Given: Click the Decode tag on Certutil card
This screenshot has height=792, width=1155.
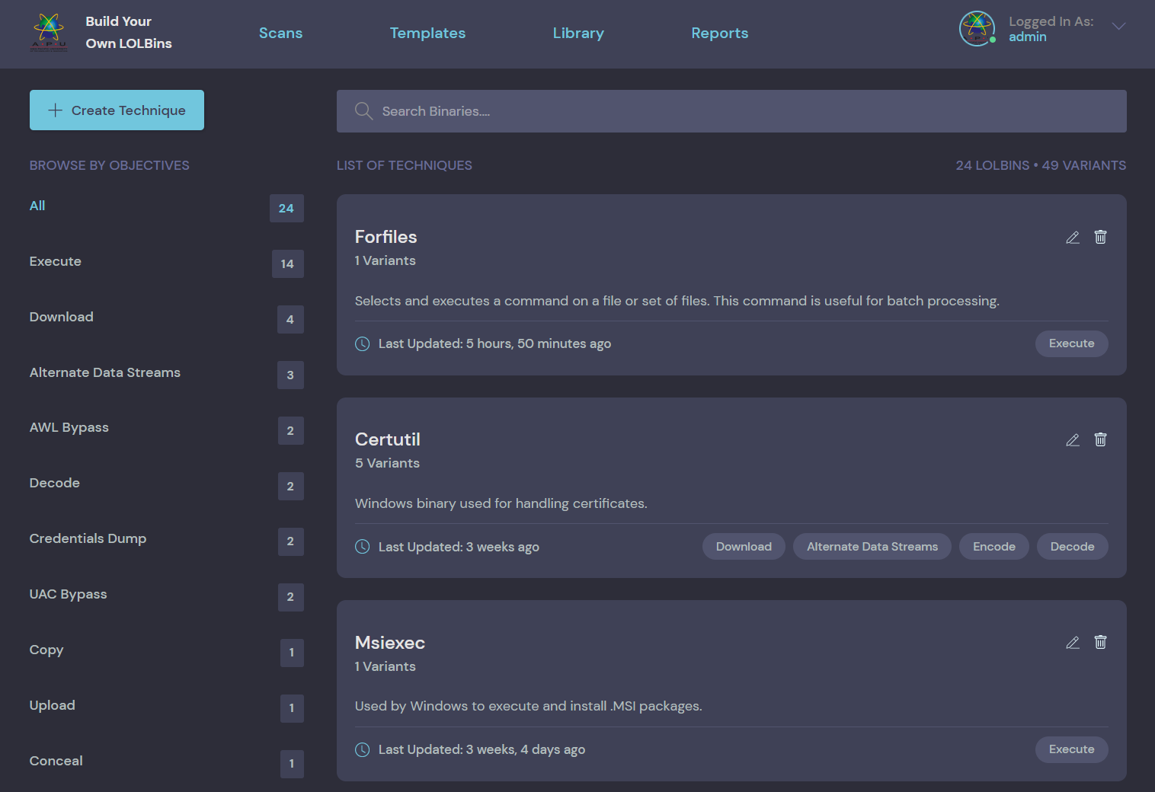Looking at the screenshot, I should pyautogui.click(x=1072, y=547).
